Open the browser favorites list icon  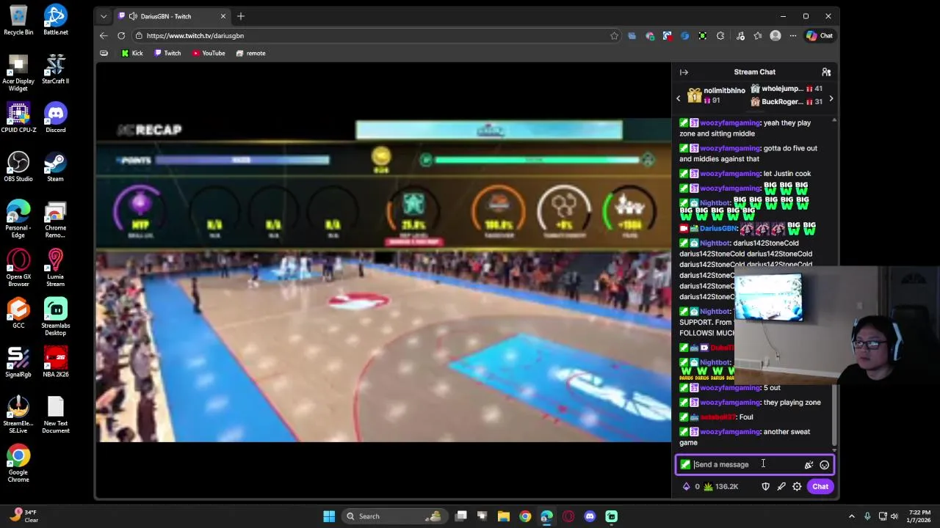758,35
